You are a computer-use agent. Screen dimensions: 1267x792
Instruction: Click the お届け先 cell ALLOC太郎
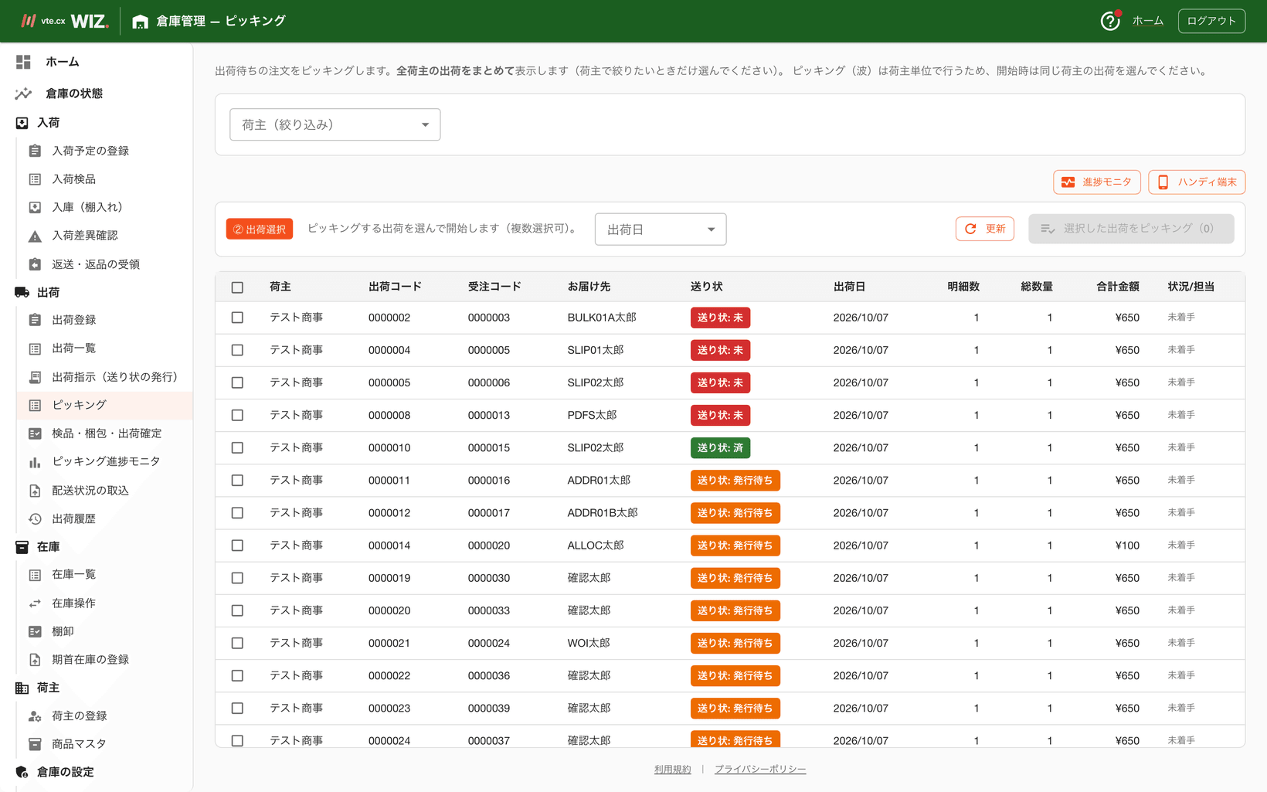click(595, 546)
